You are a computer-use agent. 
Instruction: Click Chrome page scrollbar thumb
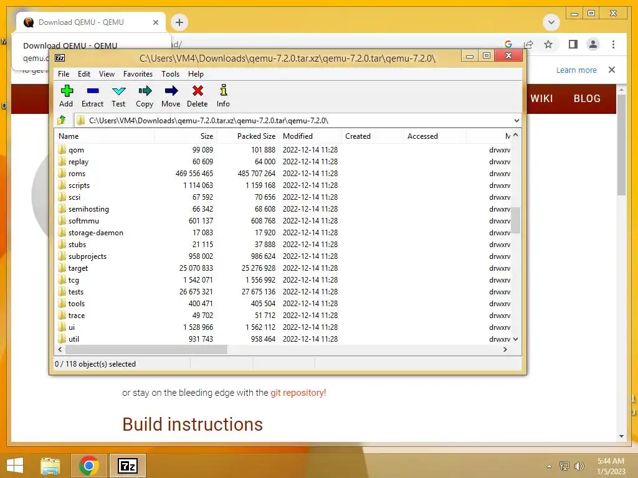click(621, 144)
